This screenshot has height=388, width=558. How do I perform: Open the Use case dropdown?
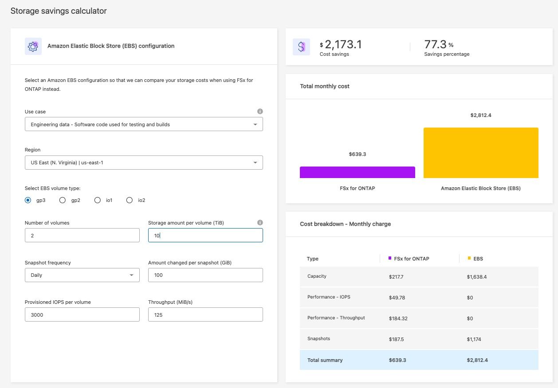point(144,124)
